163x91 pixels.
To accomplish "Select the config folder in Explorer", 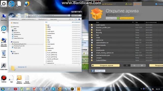I will pyautogui.click(x=49, y=29).
